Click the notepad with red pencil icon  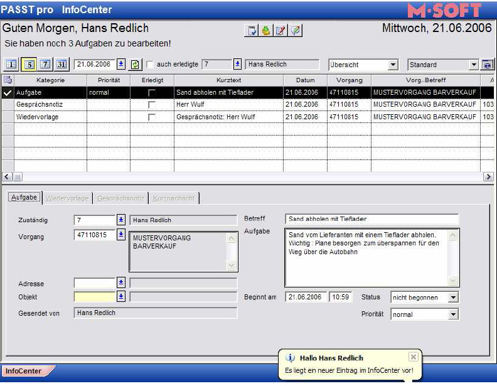click(x=281, y=30)
